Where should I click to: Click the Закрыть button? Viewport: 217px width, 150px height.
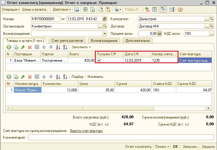point(208,147)
